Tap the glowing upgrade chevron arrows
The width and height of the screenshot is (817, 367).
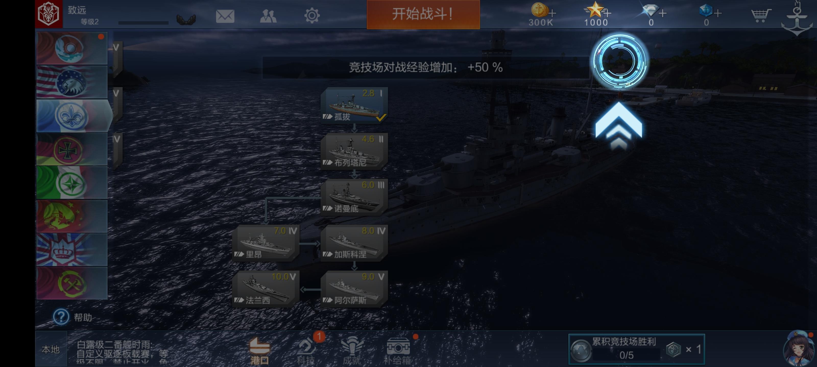click(x=619, y=125)
